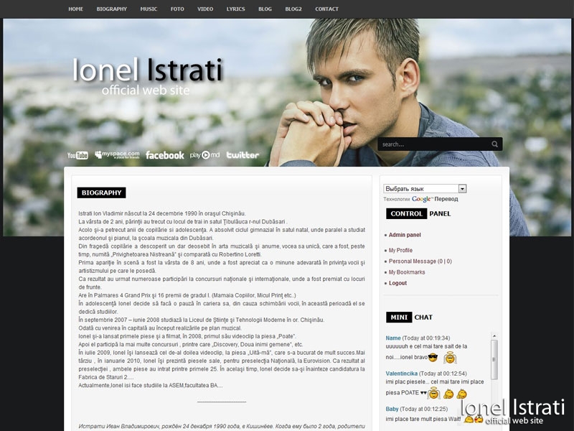Open the YouTube social icon
The width and height of the screenshot is (574, 431).
tap(77, 155)
